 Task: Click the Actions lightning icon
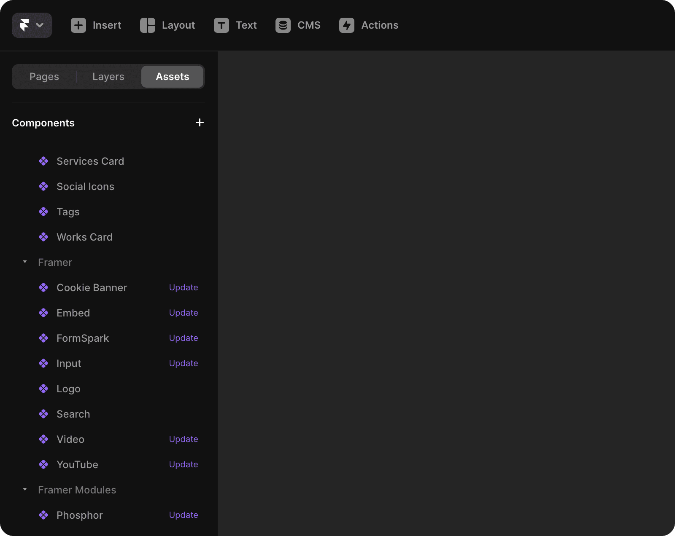347,25
